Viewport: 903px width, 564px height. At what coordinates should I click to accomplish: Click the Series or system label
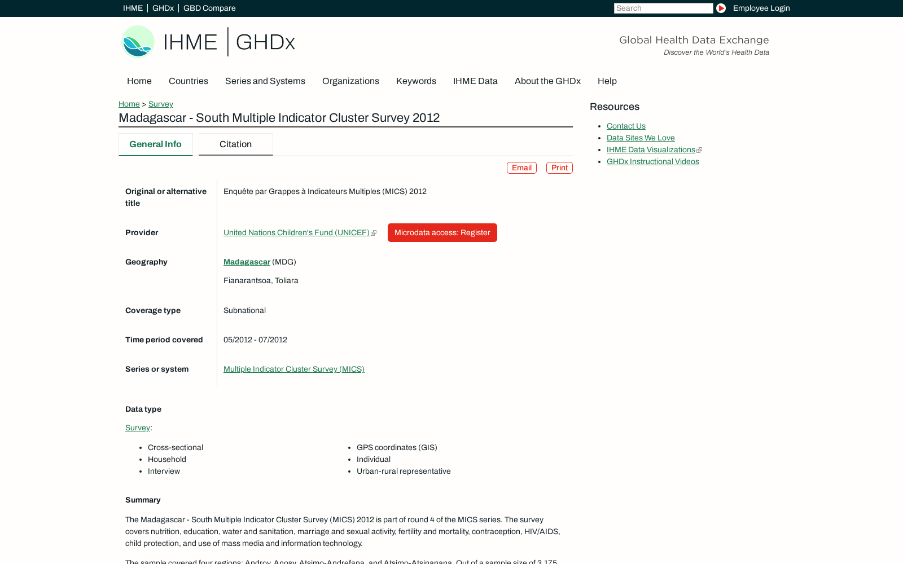pos(157,369)
